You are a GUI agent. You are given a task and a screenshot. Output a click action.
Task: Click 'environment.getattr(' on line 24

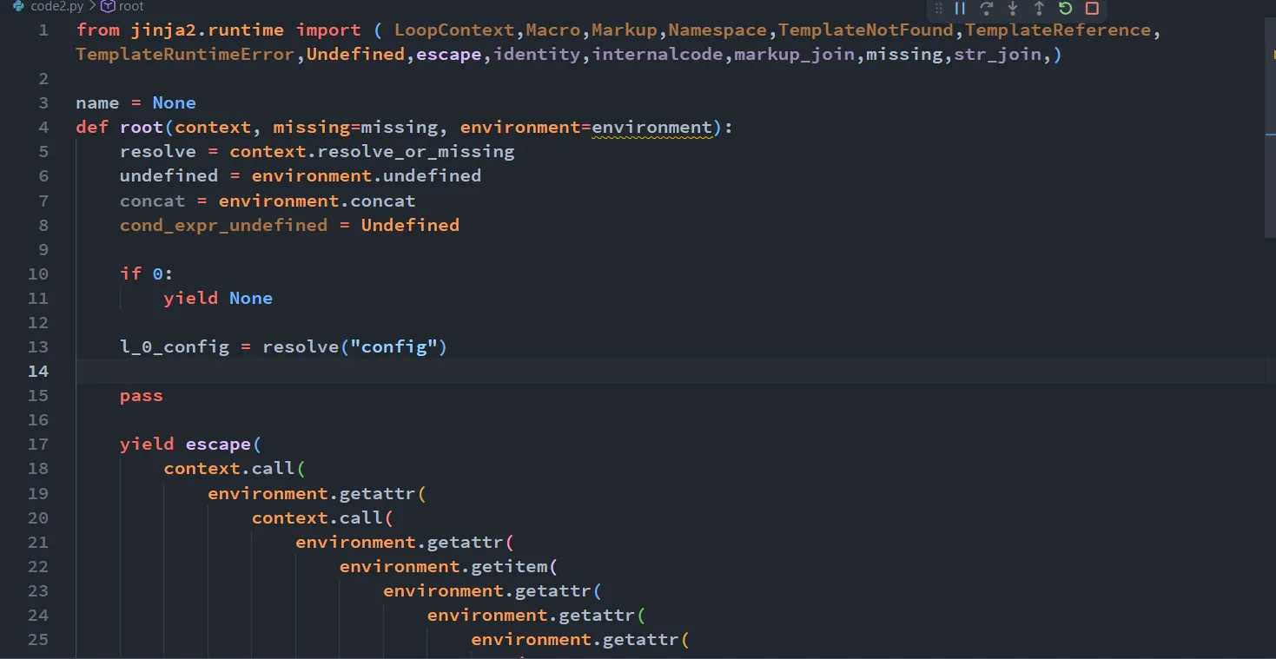(537, 615)
